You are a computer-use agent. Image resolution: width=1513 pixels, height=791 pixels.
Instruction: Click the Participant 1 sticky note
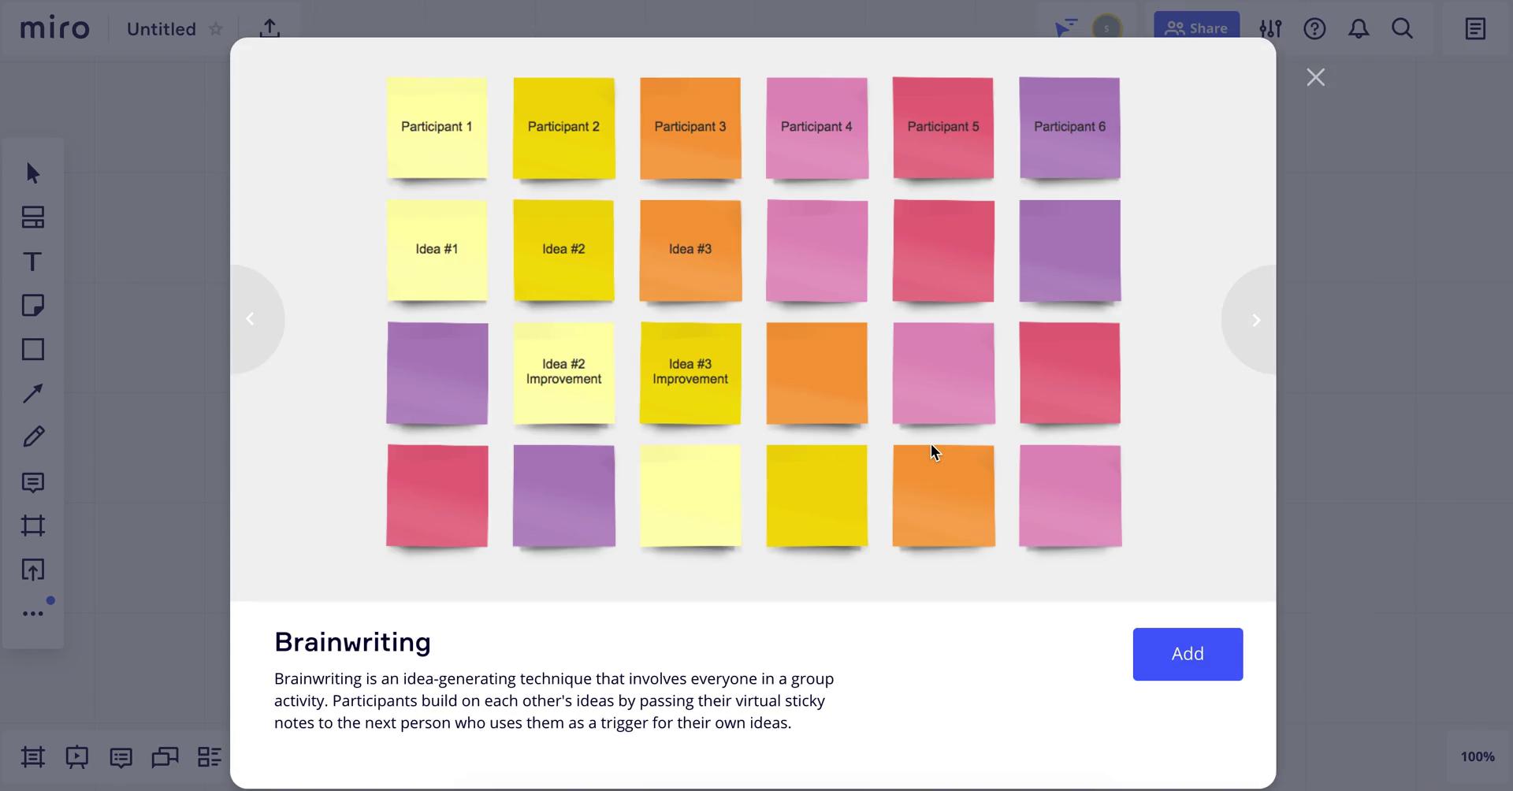pos(437,128)
